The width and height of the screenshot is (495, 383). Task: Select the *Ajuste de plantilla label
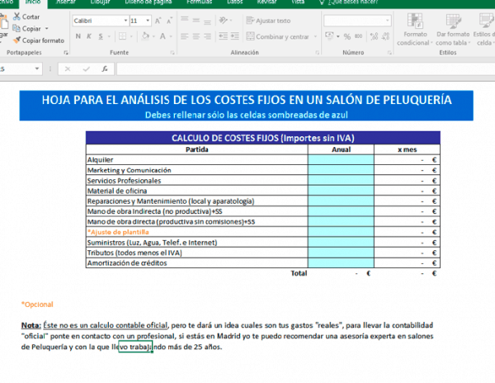(x=118, y=232)
